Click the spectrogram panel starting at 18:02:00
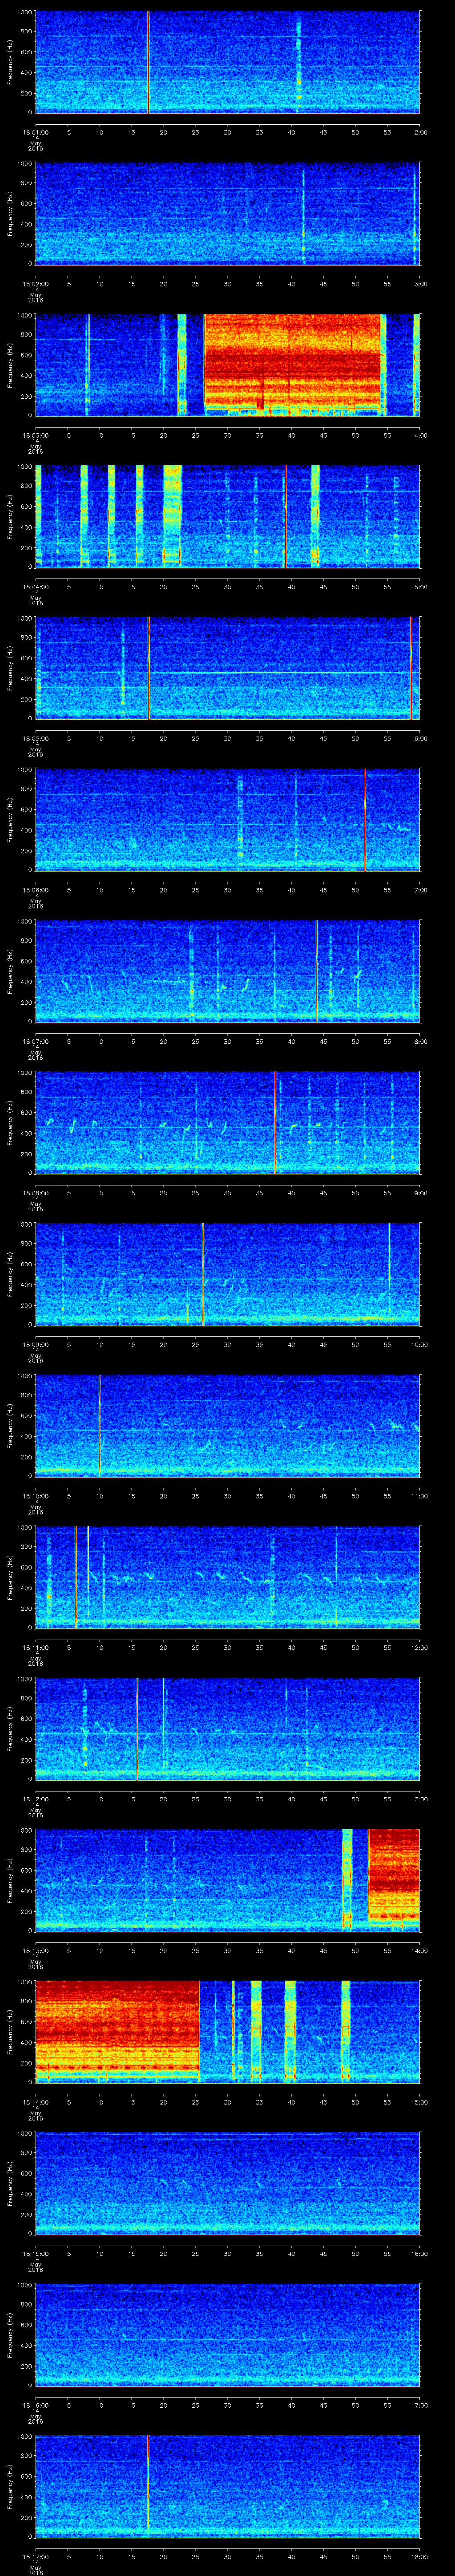Screen dimensions: 455x2576 click(228, 213)
